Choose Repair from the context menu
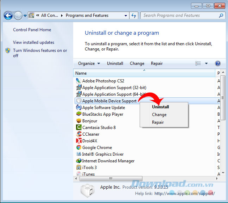The height and width of the screenshot is (203, 228). point(158,122)
